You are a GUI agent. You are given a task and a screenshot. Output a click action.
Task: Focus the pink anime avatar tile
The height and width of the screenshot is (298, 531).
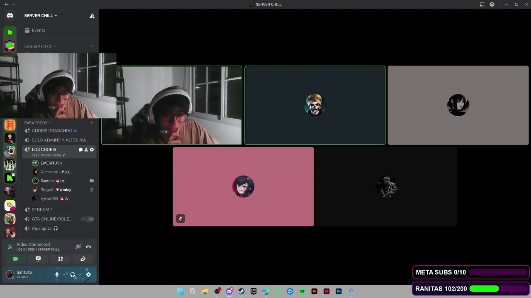pos(243,187)
